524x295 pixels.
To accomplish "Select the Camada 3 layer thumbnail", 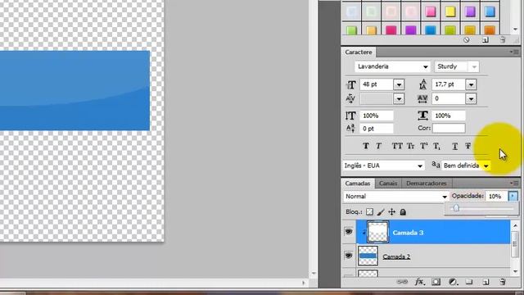I will pos(378,232).
